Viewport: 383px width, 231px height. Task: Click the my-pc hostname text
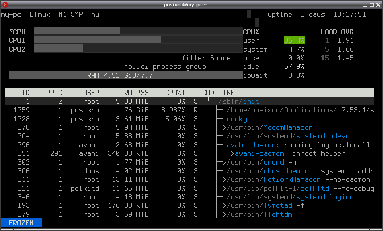coord(11,15)
